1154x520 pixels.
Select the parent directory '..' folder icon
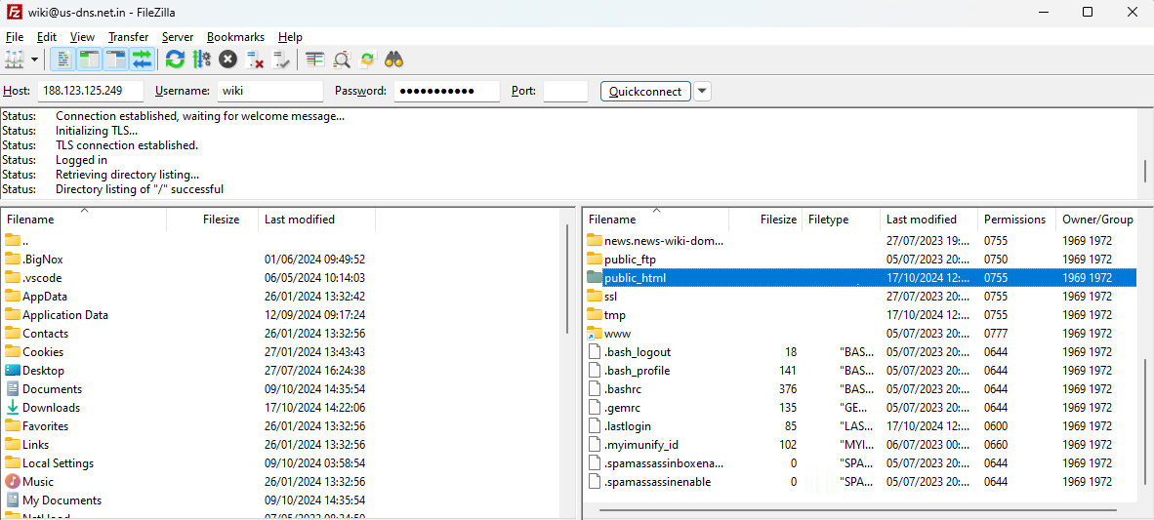point(13,241)
